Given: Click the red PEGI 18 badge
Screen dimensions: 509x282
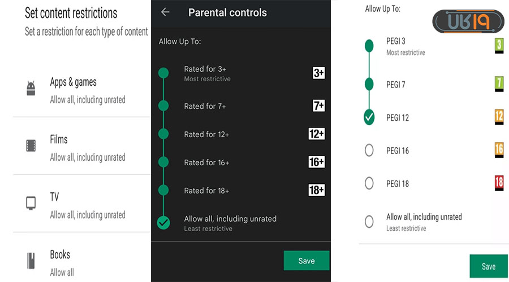Looking at the screenshot, I should 499,182.
